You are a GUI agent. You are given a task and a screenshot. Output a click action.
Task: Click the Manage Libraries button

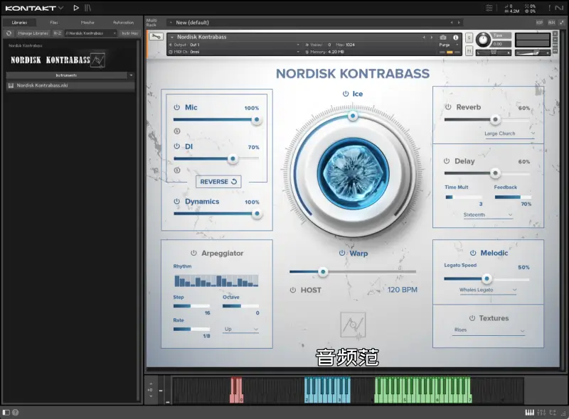click(33, 33)
